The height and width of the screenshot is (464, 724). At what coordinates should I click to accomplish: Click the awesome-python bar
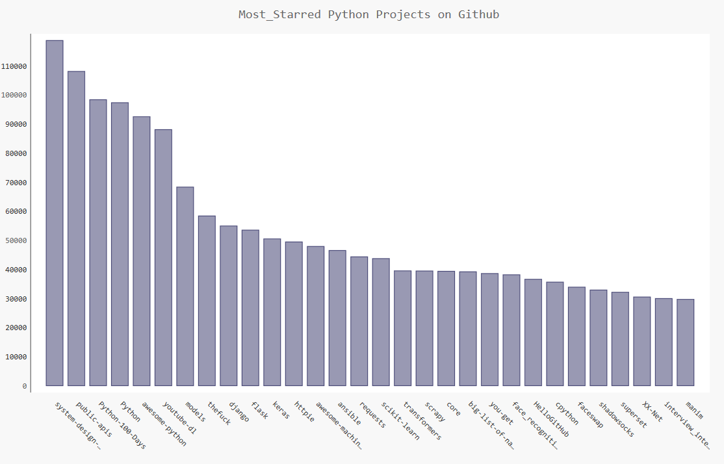[x=141, y=251]
